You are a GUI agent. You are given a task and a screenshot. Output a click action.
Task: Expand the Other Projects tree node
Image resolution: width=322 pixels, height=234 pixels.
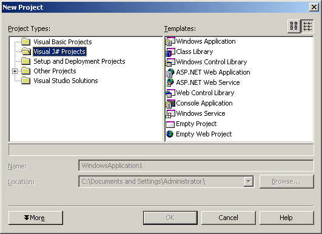coord(15,71)
